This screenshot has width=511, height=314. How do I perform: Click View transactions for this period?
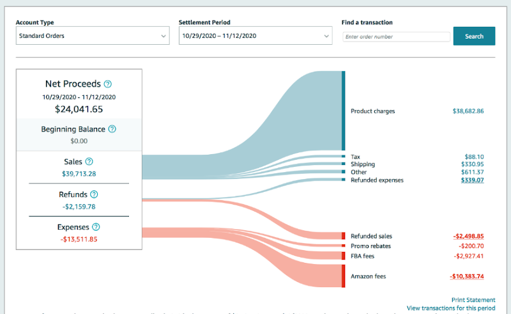(x=451, y=308)
